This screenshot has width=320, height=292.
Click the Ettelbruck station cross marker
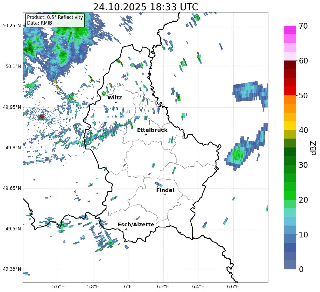click(x=146, y=135)
